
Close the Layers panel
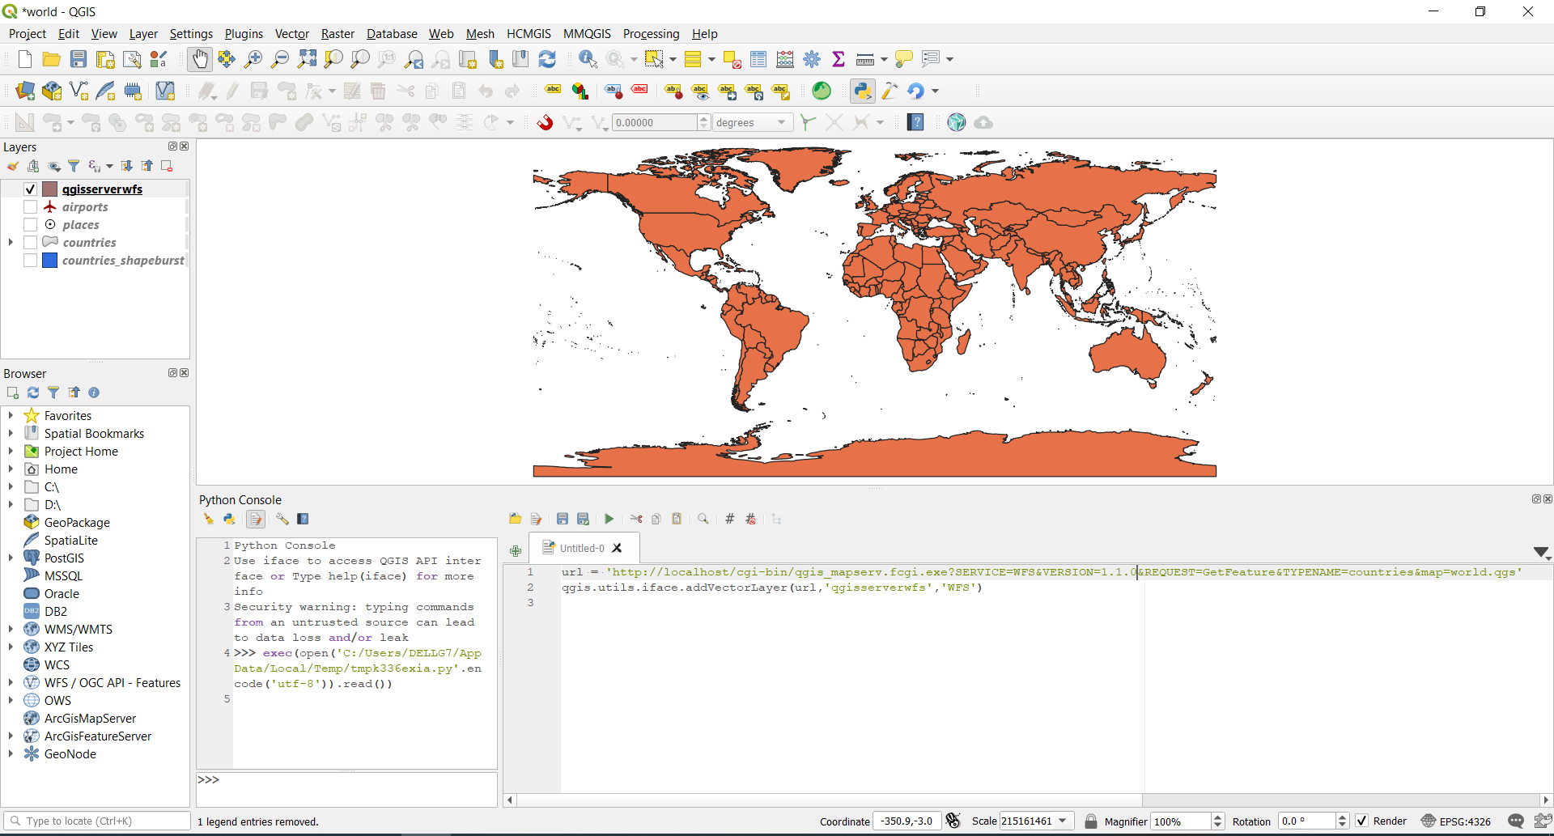pos(185,146)
